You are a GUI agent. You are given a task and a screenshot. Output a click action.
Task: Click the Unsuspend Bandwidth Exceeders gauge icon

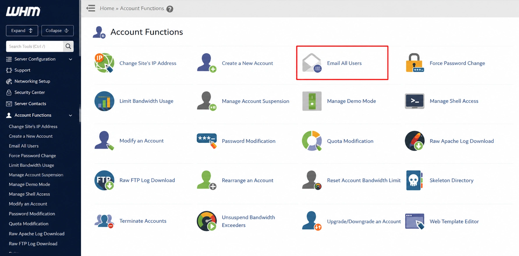pos(207,221)
